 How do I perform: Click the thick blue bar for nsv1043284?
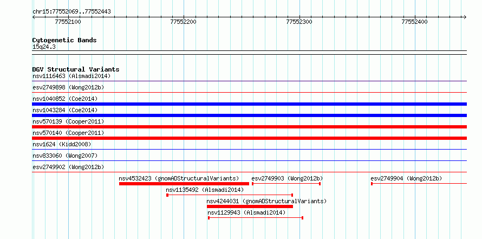[250, 115]
